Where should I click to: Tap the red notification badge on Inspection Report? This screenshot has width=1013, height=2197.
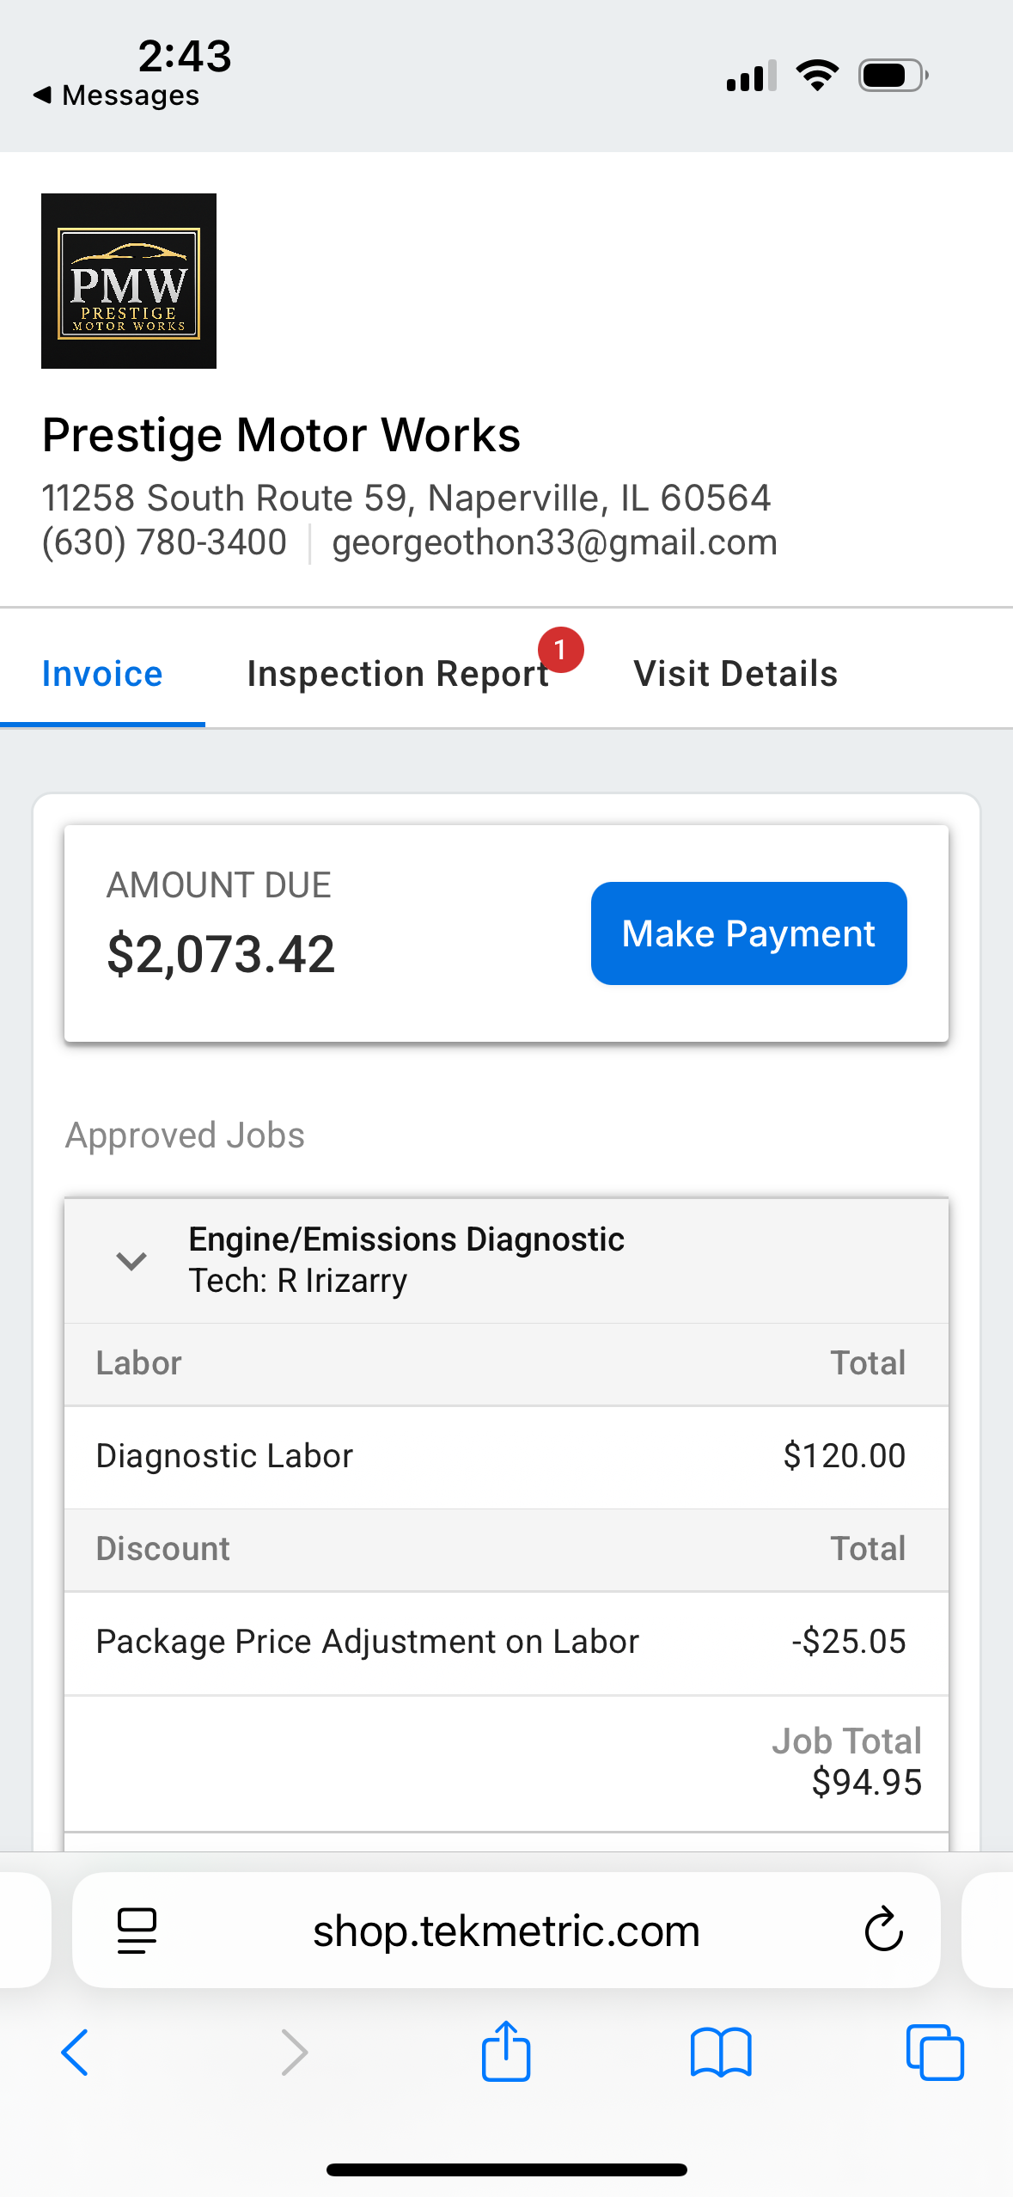click(560, 649)
